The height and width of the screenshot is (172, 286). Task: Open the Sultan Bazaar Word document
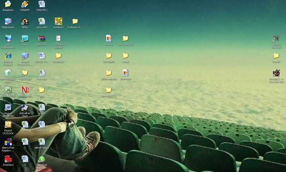[41, 124]
